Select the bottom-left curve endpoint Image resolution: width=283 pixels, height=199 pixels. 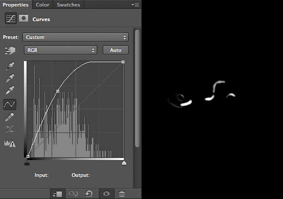point(28,156)
